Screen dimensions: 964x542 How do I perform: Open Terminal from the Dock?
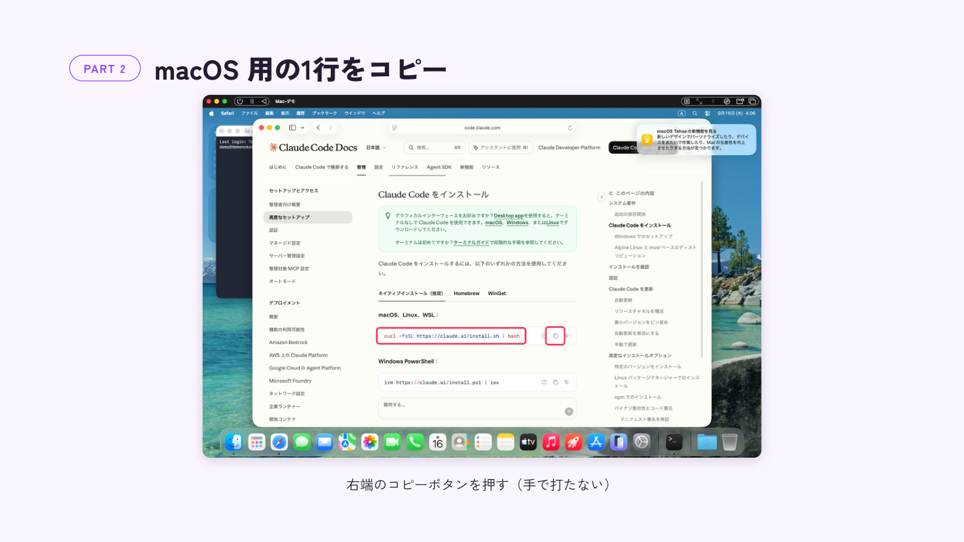coord(674,442)
